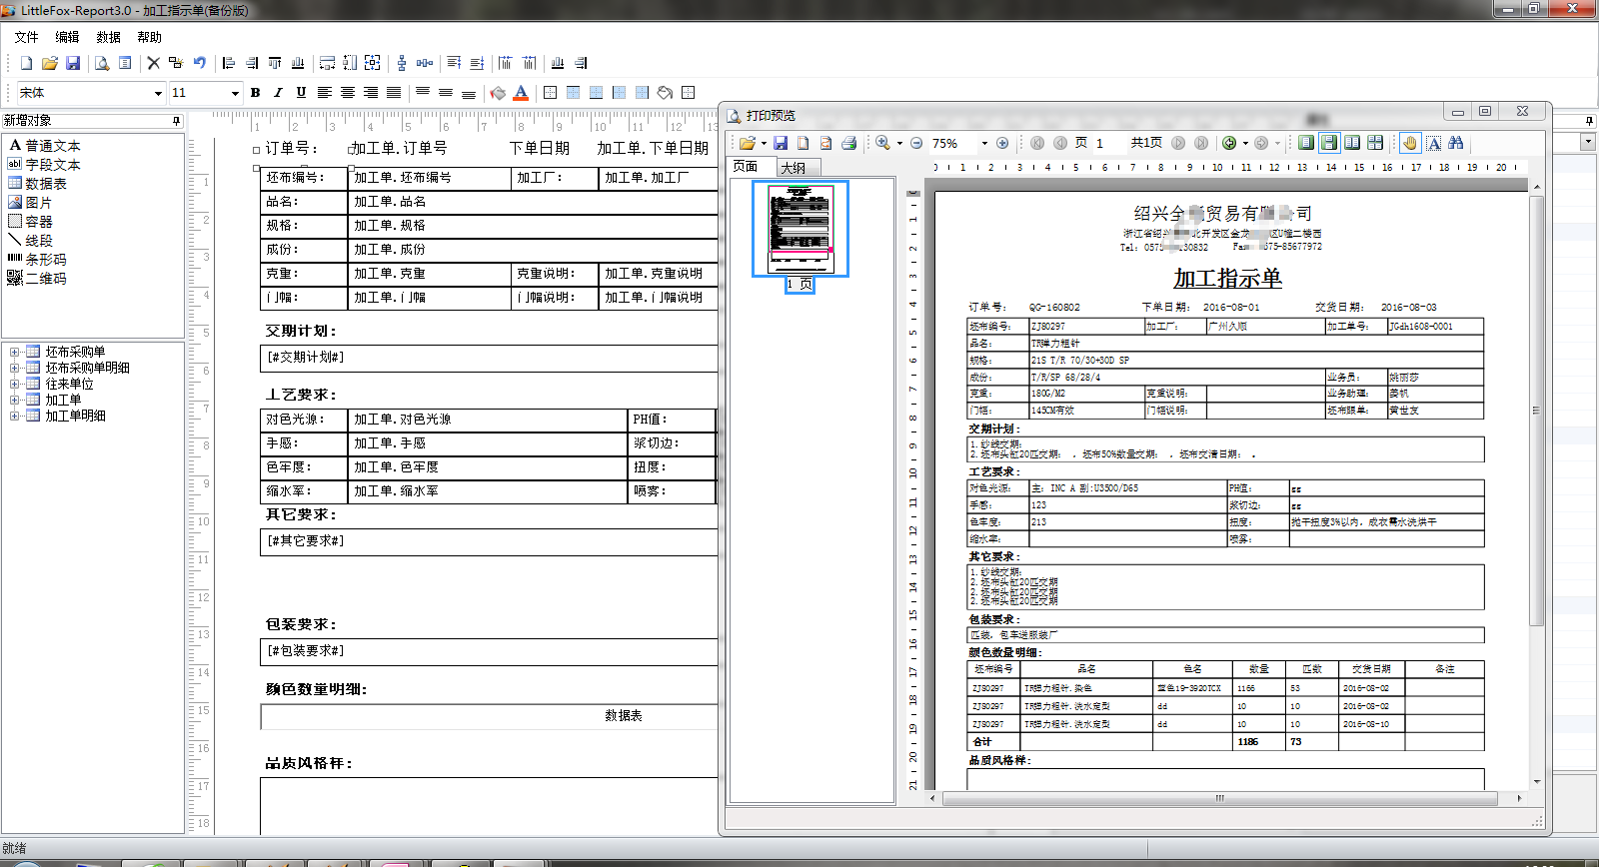Switch to multi-page grid view layout
The height and width of the screenshot is (867, 1599).
(x=1375, y=143)
